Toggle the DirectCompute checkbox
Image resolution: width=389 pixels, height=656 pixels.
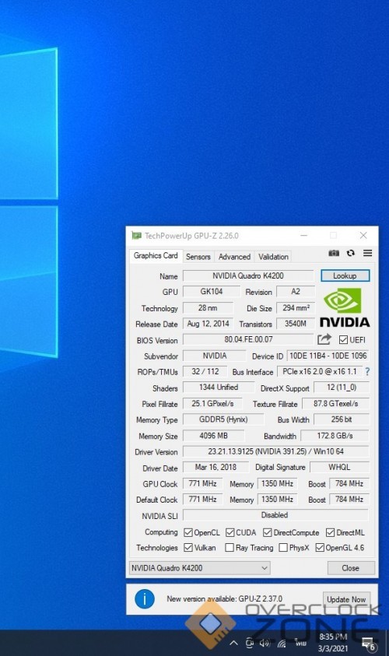268,532
